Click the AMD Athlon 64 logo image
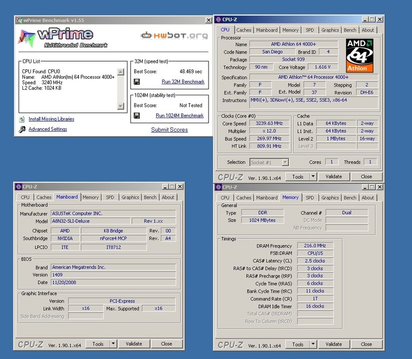This screenshot has height=359, width=412. (x=360, y=56)
